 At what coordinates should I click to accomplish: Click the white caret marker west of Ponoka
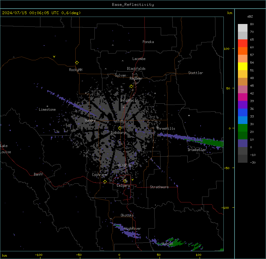[113, 45]
